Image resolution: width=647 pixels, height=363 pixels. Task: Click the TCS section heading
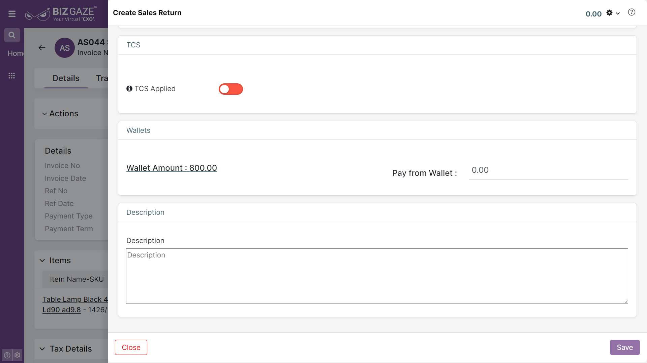click(133, 45)
